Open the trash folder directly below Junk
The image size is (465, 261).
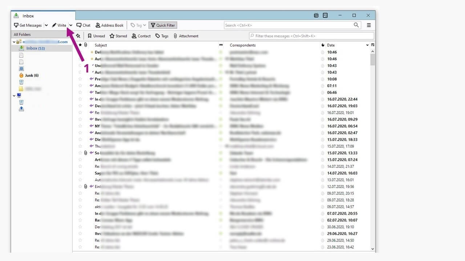(x=21, y=82)
